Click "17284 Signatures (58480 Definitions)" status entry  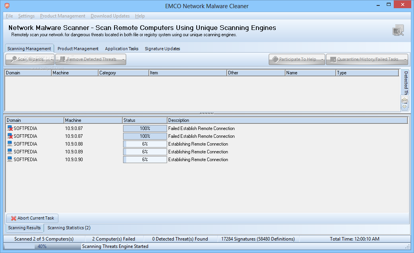(258, 239)
